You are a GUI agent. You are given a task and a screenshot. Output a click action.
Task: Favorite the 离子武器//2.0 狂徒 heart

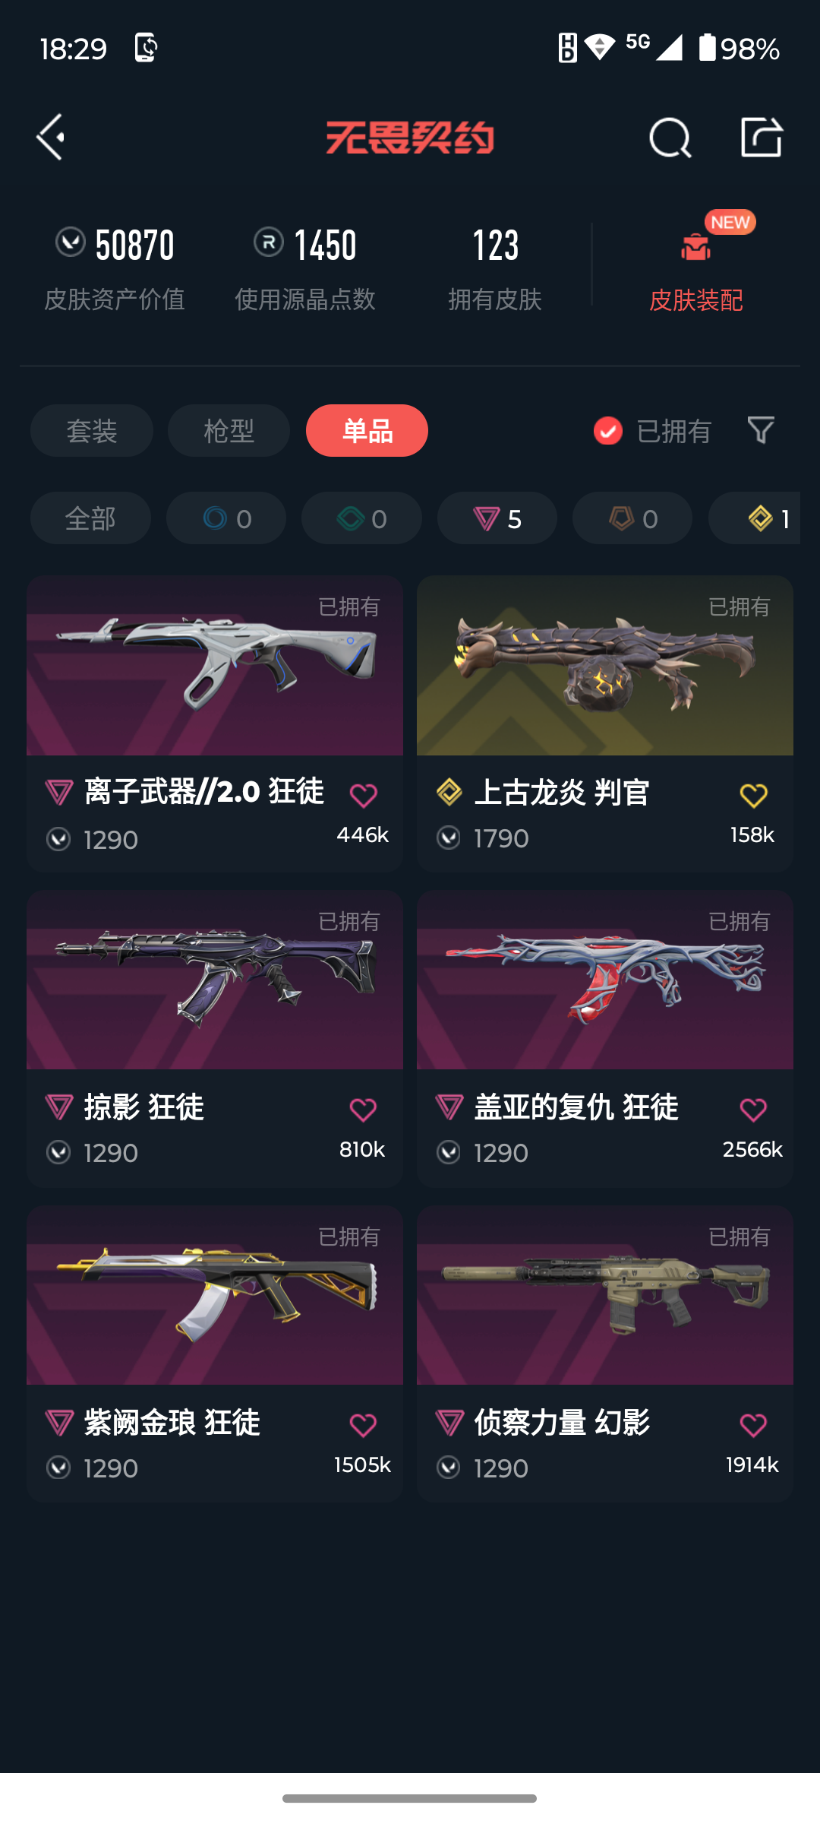(363, 795)
